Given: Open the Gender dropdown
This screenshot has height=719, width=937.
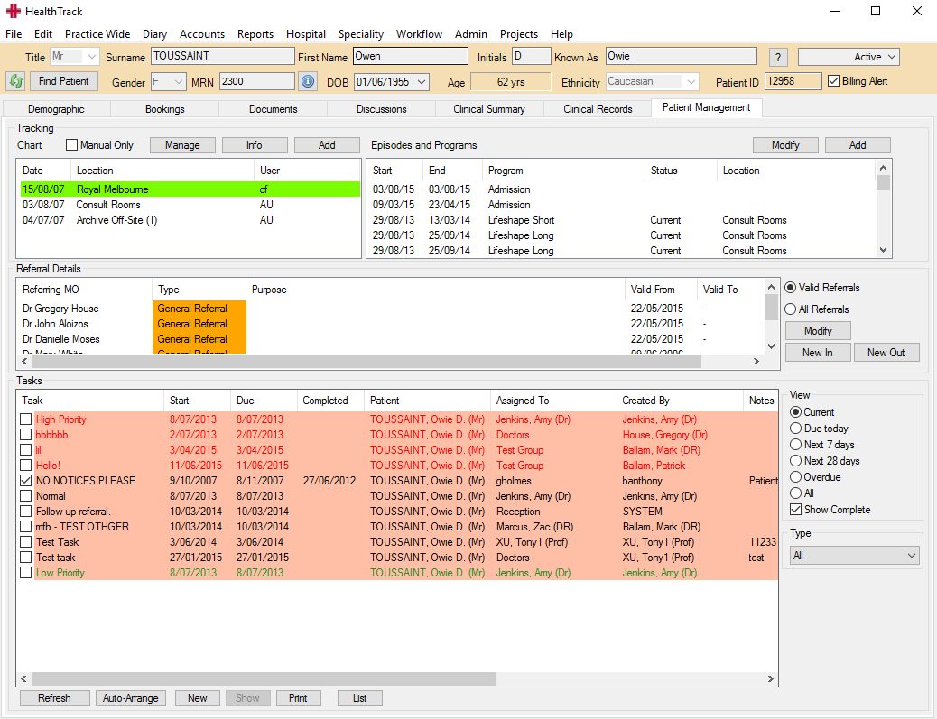Looking at the screenshot, I should click(x=180, y=82).
